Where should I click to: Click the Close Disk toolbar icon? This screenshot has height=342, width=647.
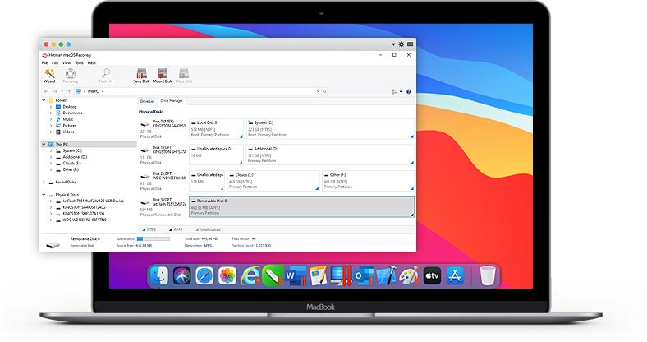184,76
